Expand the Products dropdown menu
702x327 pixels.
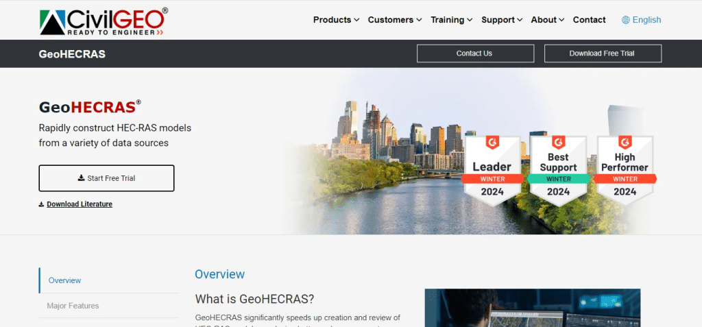coord(336,20)
